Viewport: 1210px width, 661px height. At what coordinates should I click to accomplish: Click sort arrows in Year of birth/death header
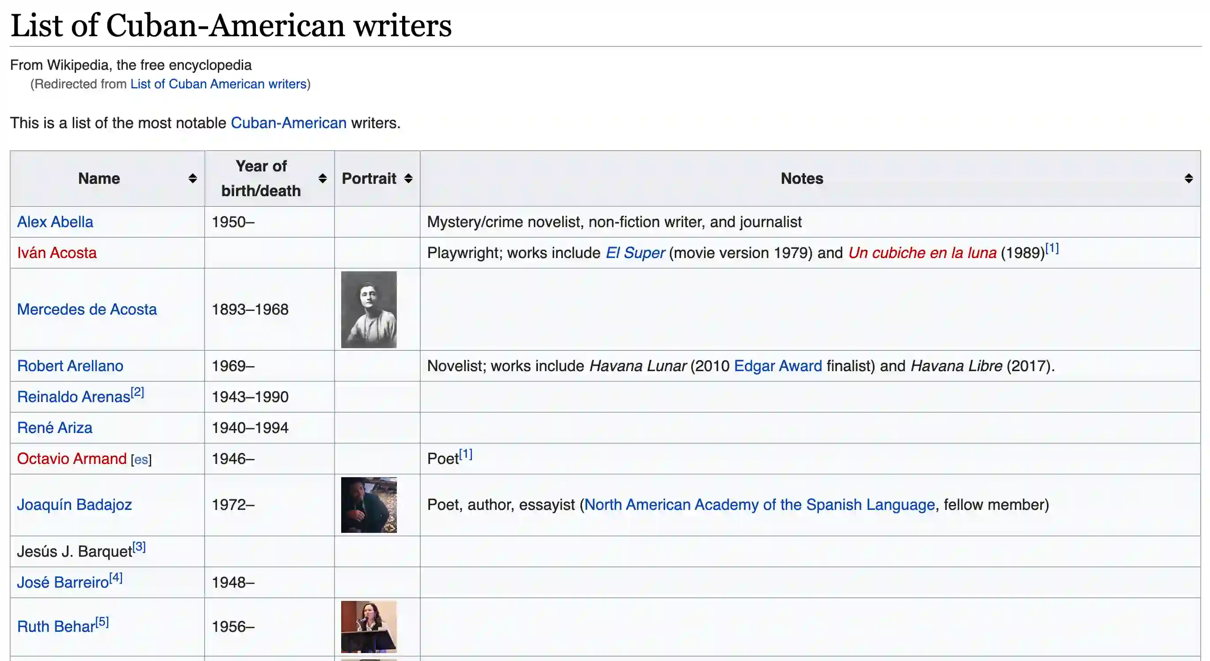pos(322,179)
